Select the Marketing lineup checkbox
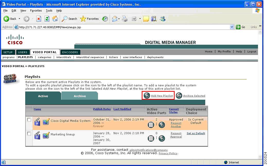 (x=29, y=133)
